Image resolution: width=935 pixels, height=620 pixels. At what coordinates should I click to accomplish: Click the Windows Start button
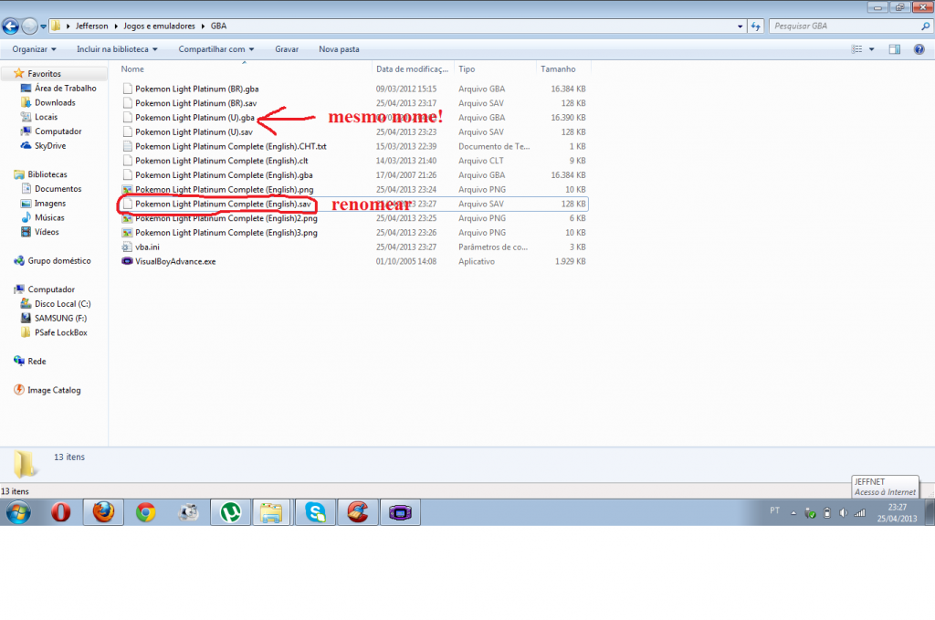(x=18, y=512)
